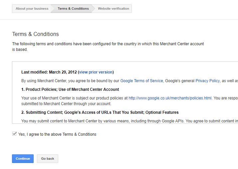The height and width of the screenshot is (169, 238).
Task: Open the view prior version link
Action: pos(96,72)
